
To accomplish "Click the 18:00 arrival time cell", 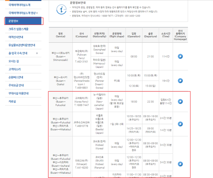I will tap(134, 102).
